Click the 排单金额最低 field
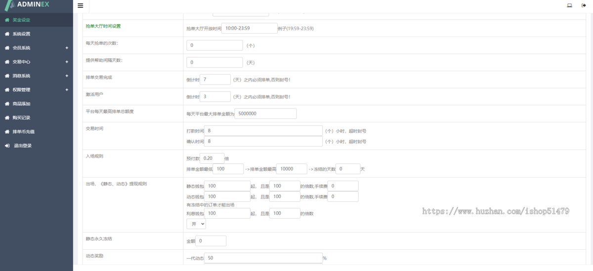The width and height of the screenshot is (593, 271). [228, 169]
